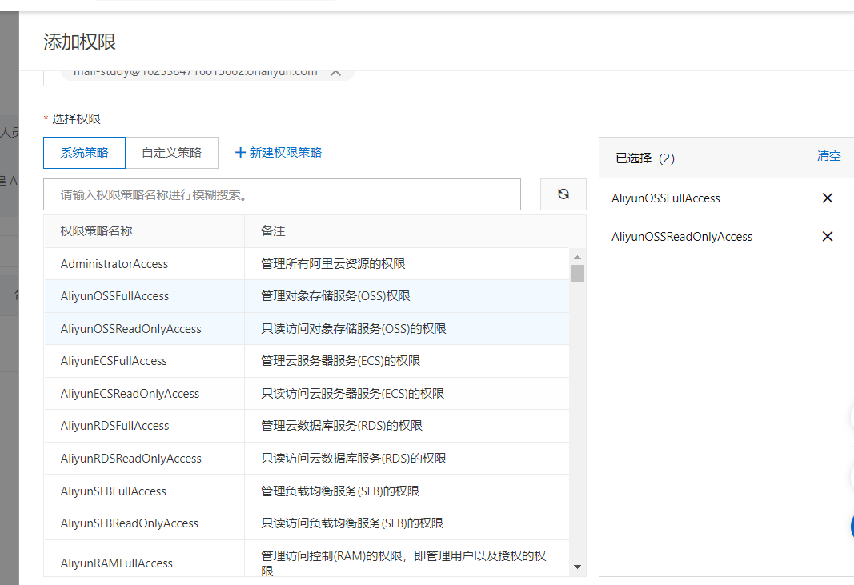Clear selections with 清空 link
854x585 pixels.
pyautogui.click(x=828, y=156)
